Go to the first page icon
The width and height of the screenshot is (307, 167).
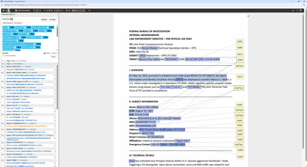click(x=44, y=10)
